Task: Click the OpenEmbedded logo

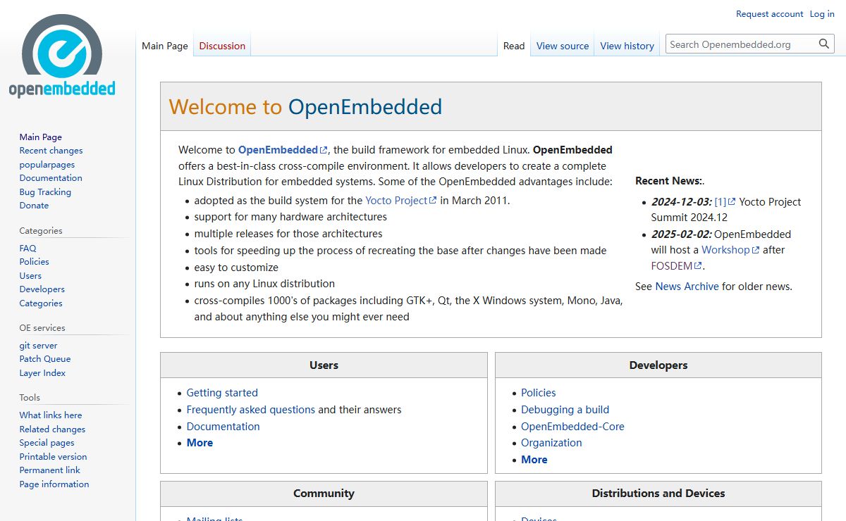Action: [62, 56]
